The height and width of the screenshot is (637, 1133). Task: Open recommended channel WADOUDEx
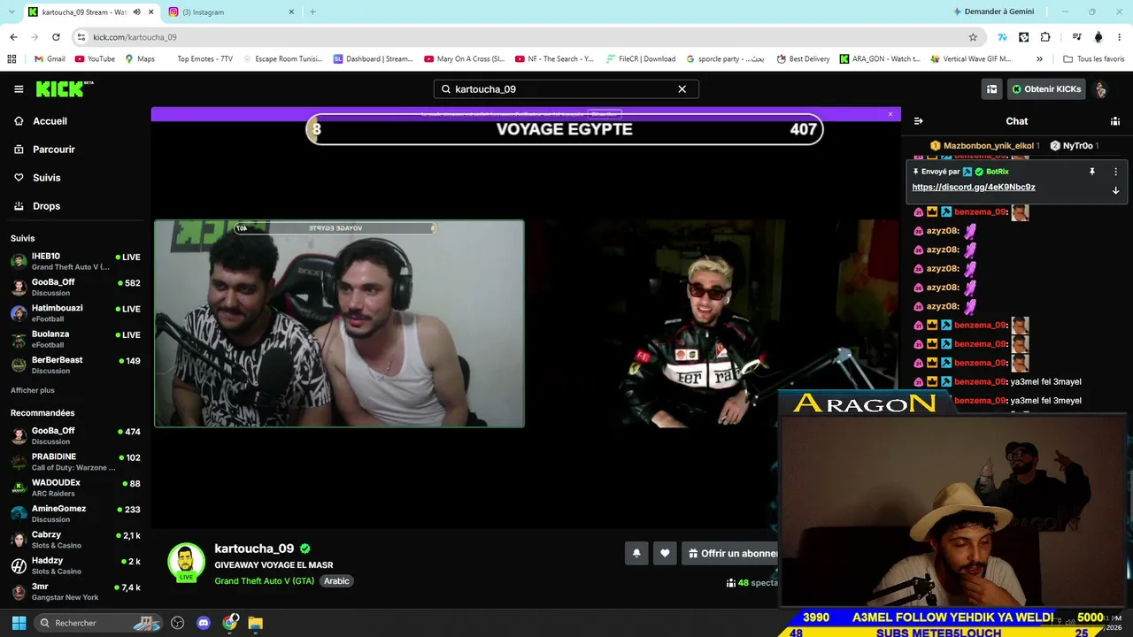coord(75,487)
